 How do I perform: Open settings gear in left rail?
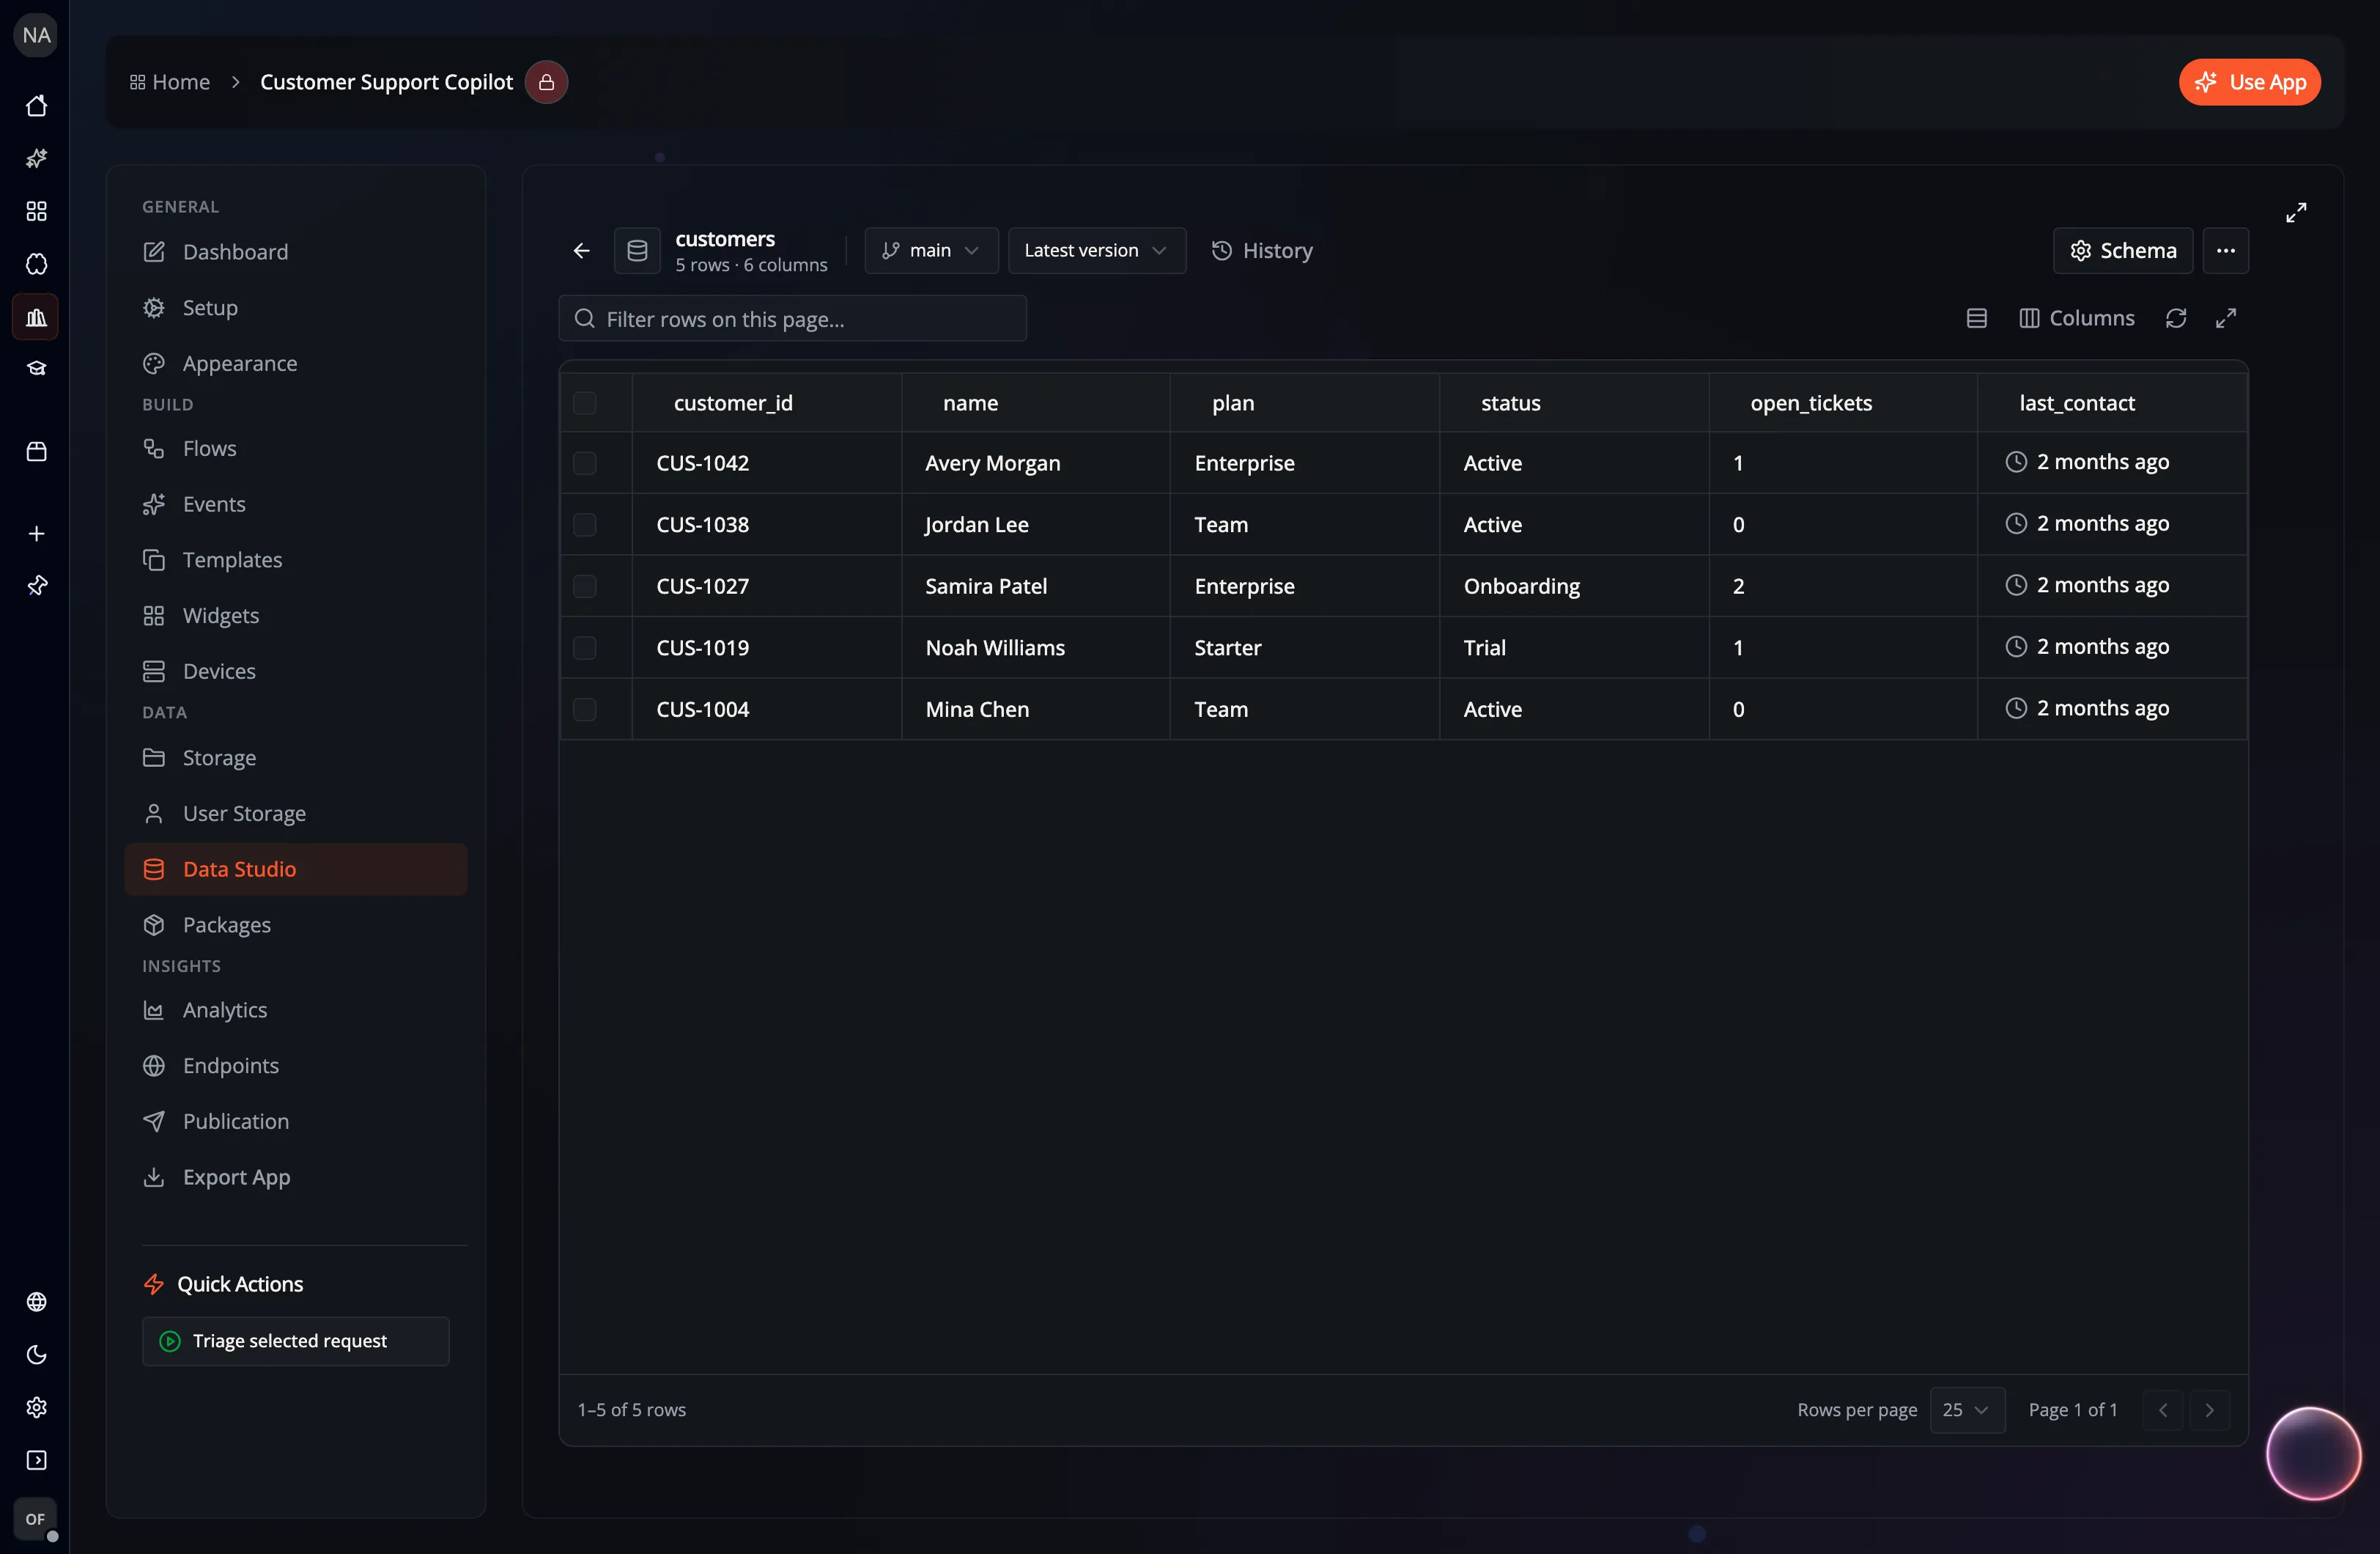tap(36, 1407)
